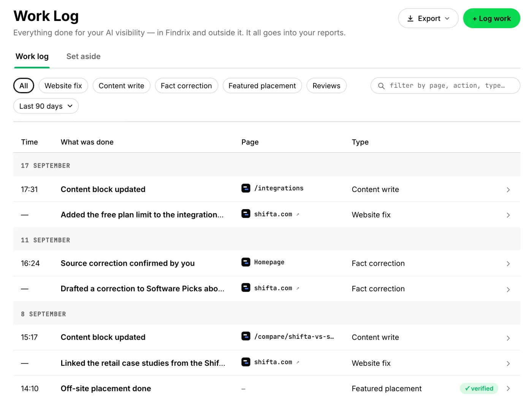Click the Page column header

click(250, 142)
